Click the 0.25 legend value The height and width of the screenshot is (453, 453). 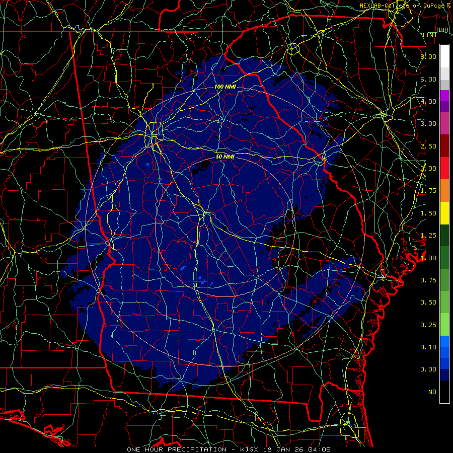coord(428,325)
